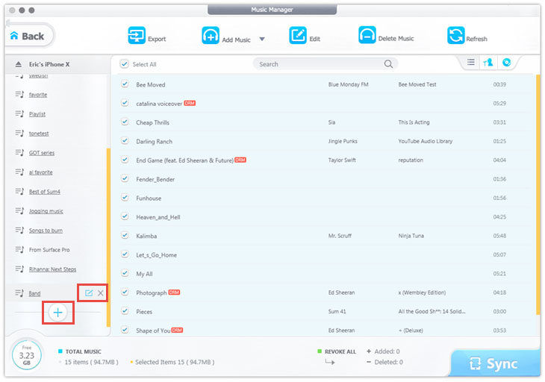Click into the Search music field

point(325,64)
